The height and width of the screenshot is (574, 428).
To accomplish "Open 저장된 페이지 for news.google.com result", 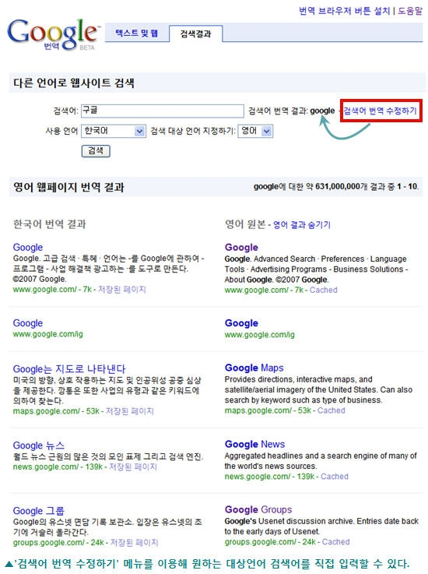I will [x=133, y=467].
